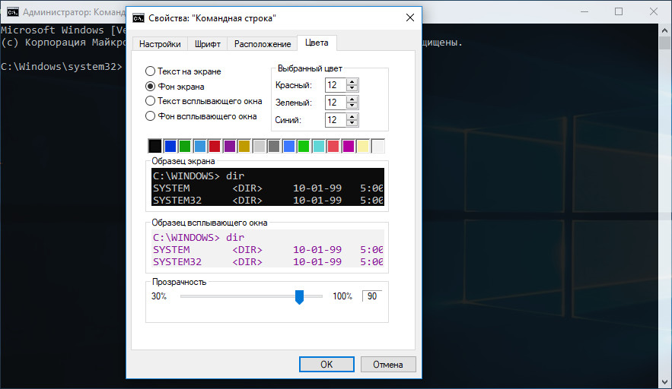Pick the cyan color swatch
This screenshot has height=389, width=672.
click(318, 146)
